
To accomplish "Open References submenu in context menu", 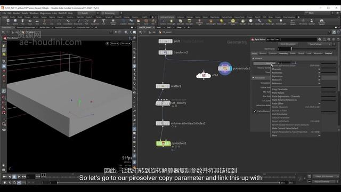I will 296,83.
